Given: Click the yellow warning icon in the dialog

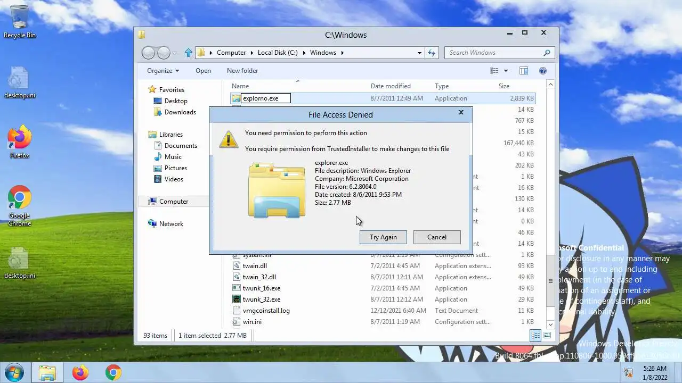Looking at the screenshot, I should 229,139.
